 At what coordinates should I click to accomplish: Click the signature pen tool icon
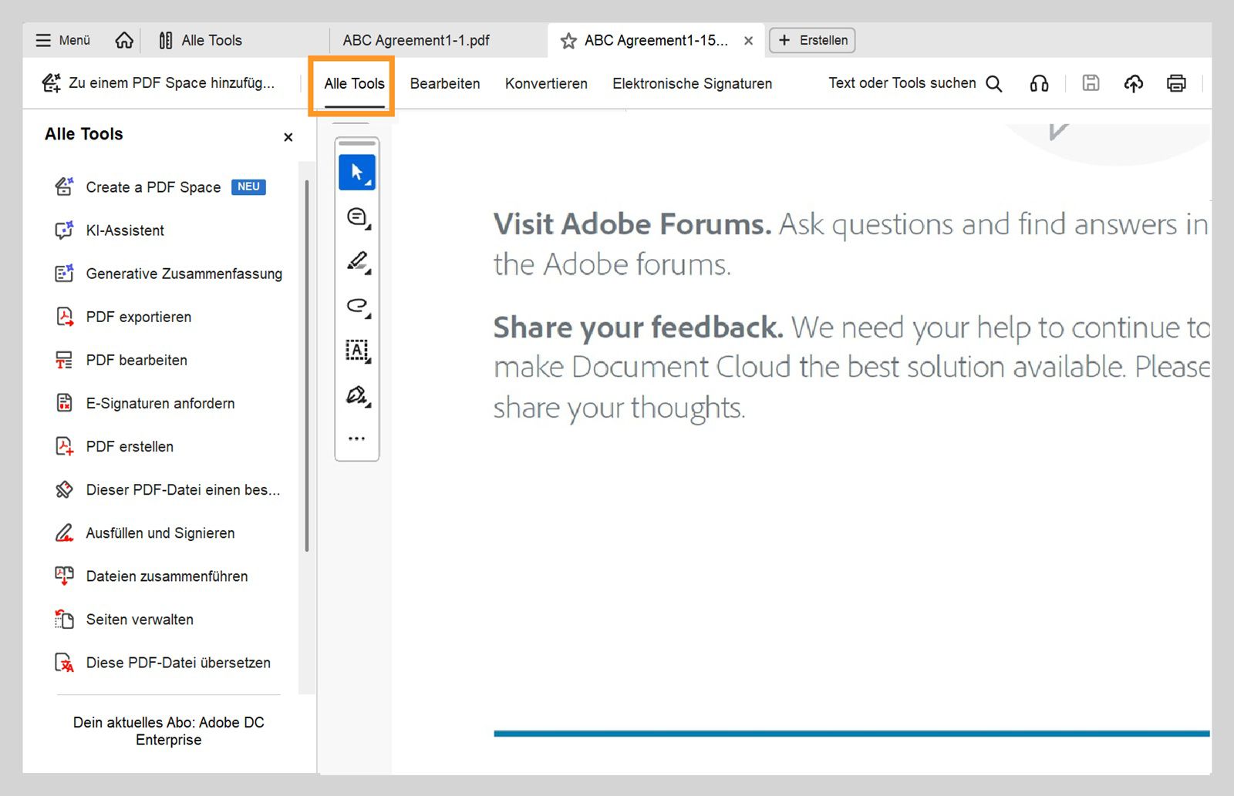[x=357, y=395]
